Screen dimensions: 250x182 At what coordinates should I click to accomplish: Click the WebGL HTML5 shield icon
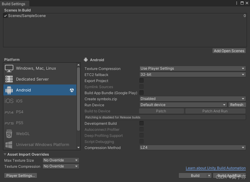coord(9,134)
